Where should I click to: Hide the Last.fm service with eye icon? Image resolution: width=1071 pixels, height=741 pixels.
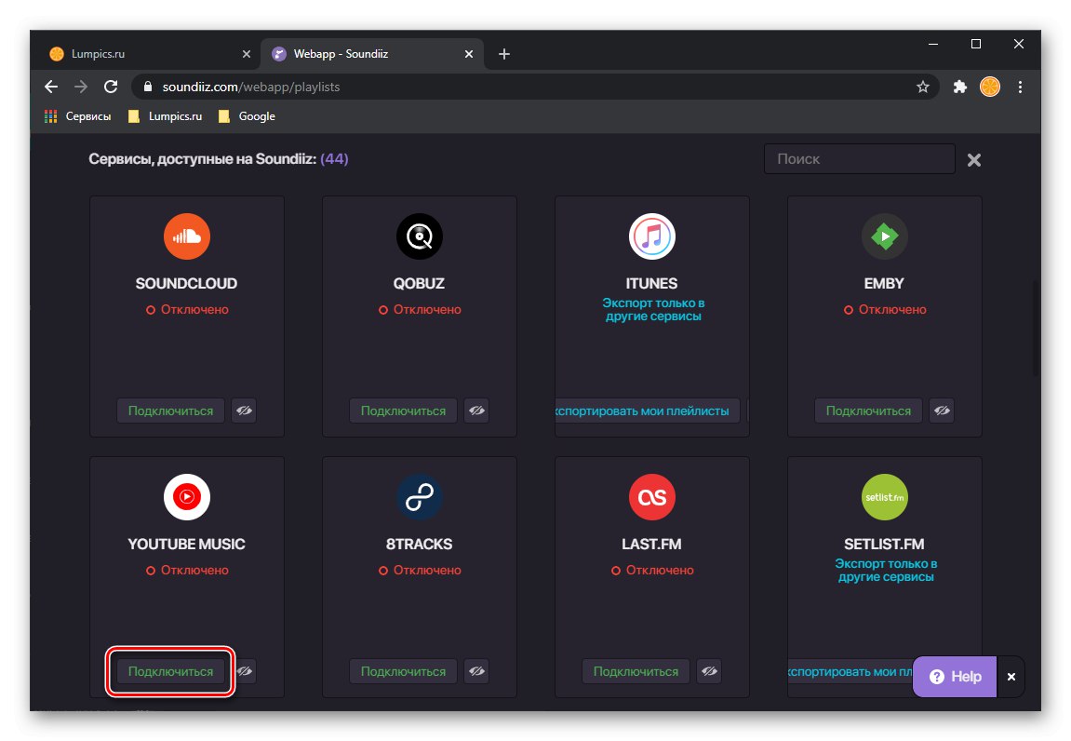point(709,671)
